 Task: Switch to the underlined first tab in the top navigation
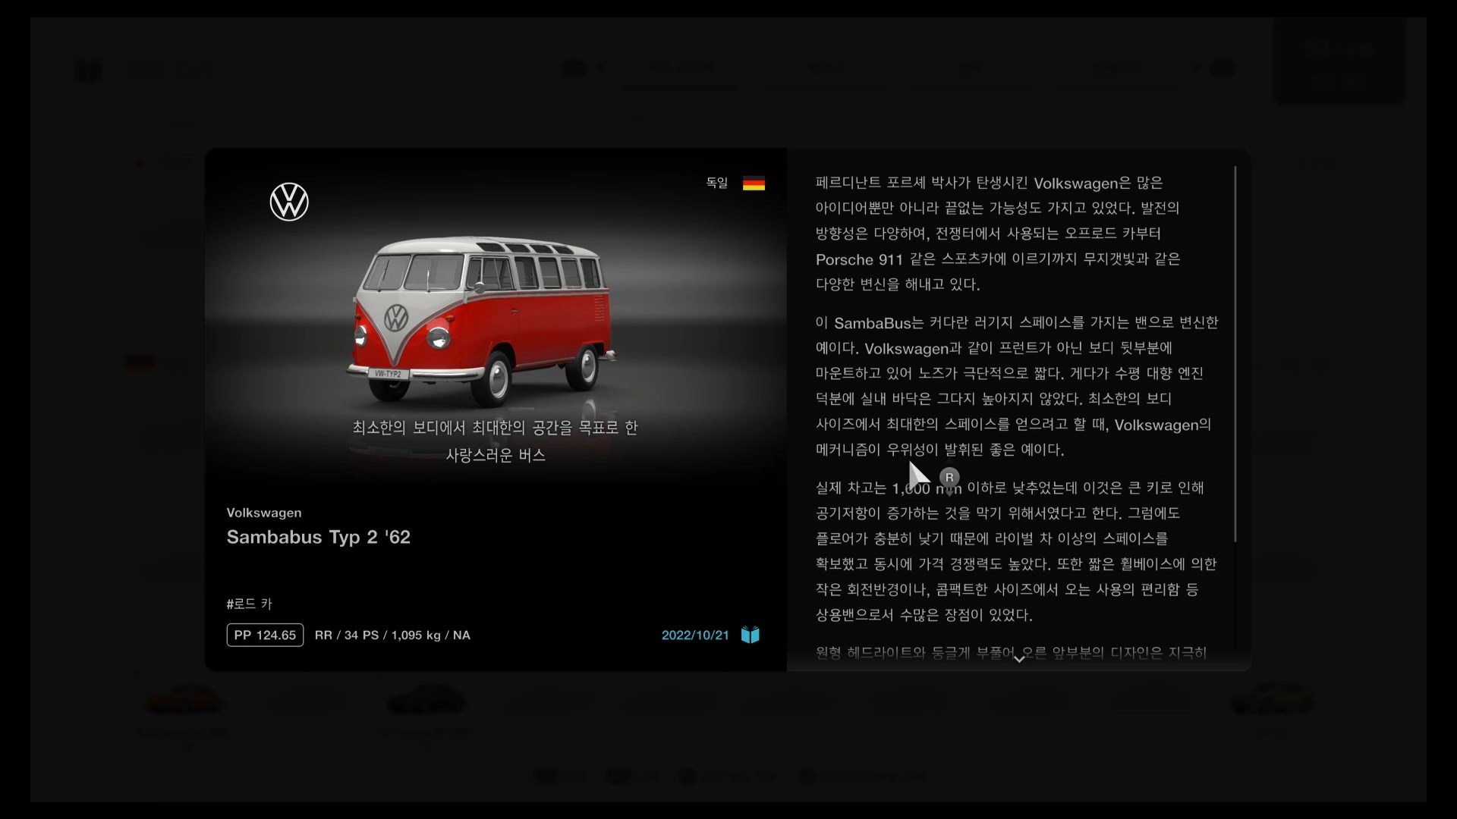point(681,67)
